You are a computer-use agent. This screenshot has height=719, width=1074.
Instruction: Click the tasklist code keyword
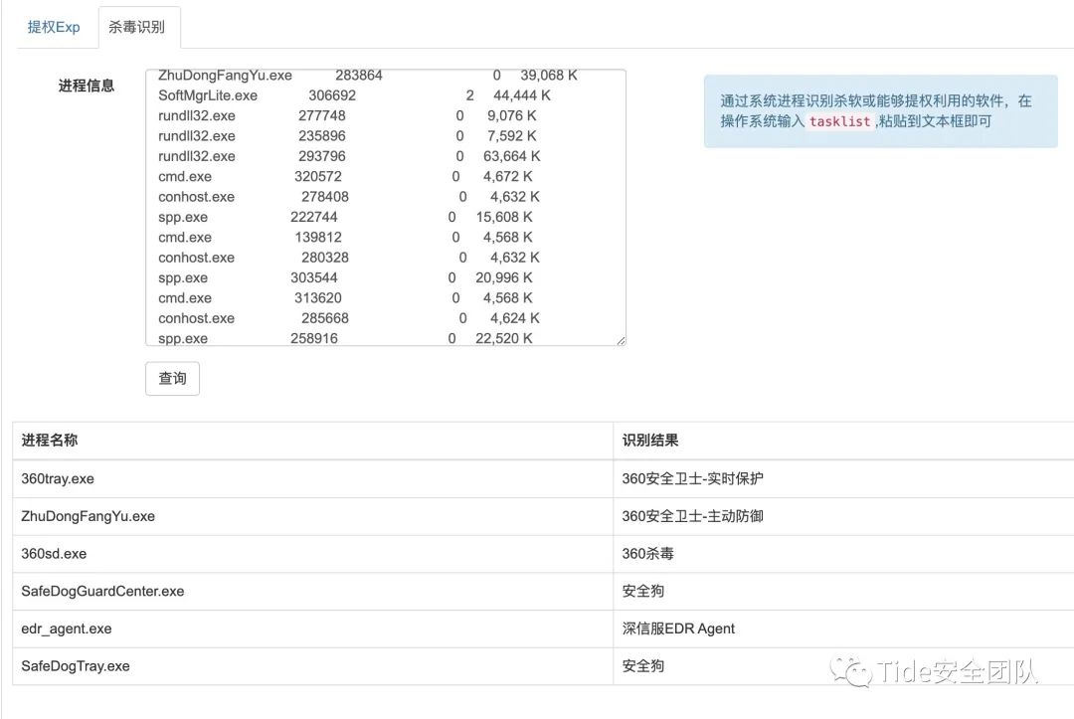pos(839,121)
